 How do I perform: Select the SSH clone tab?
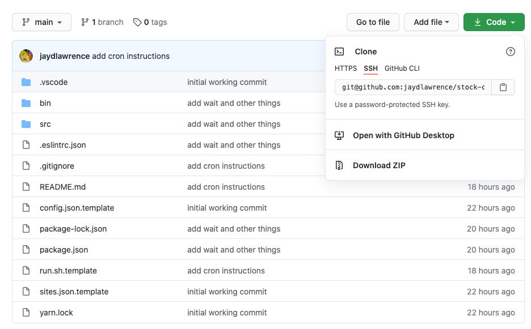[x=371, y=69]
